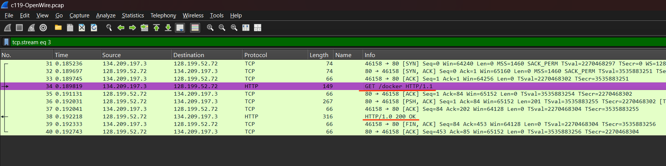
Task: Open the View menu
Action: (42, 16)
